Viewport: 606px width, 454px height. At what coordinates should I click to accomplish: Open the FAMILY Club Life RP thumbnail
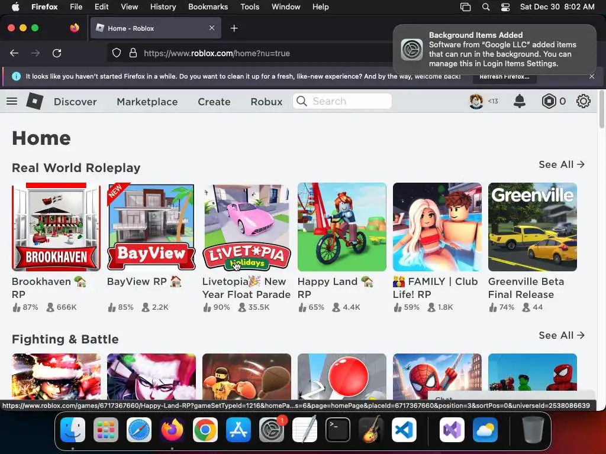coord(437,227)
